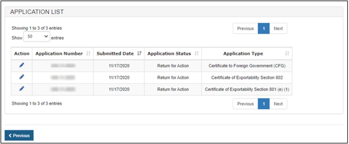
Task: Open edit for Section 801 (e)(1) application
Action: click(22, 89)
